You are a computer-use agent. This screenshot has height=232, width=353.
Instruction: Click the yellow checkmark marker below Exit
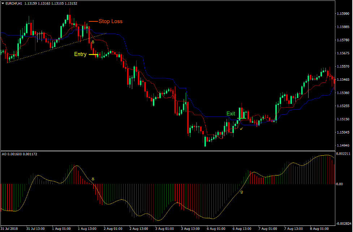[241, 128]
